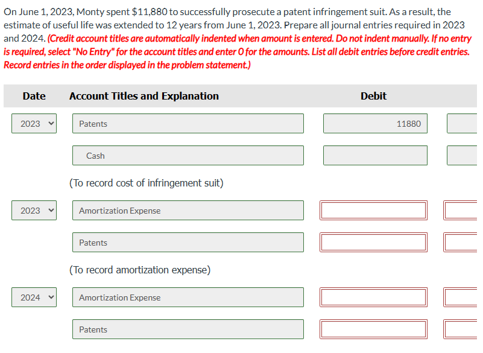The image size is (483, 353).
Task: Select the Amortization Expense field in the 2023 entry
Action: tap(188, 210)
